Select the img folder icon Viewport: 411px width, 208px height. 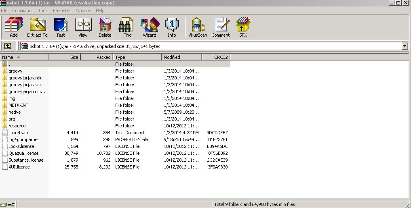pos(4,98)
